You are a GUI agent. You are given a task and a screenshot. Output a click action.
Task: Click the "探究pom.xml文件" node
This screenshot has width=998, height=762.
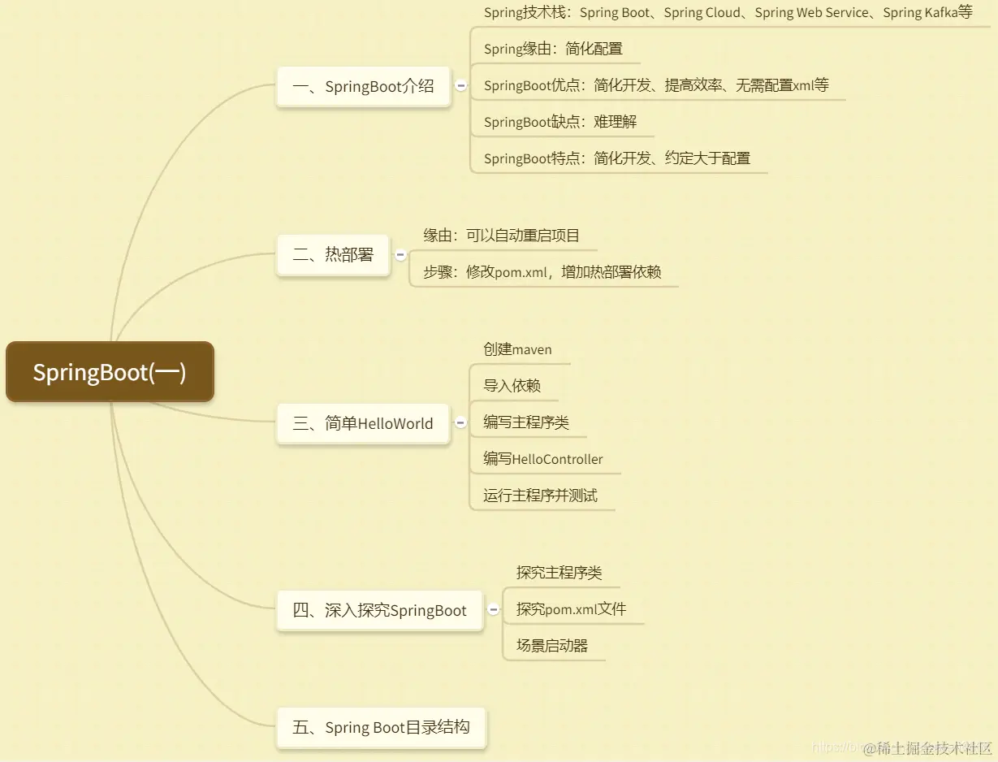(x=572, y=608)
